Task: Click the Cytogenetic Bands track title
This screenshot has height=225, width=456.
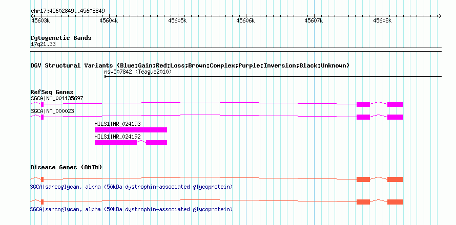Action: tap(61, 38)
